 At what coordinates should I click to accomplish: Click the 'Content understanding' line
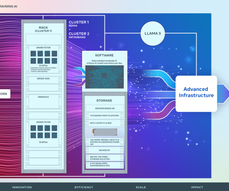click(x=39, y=71)
